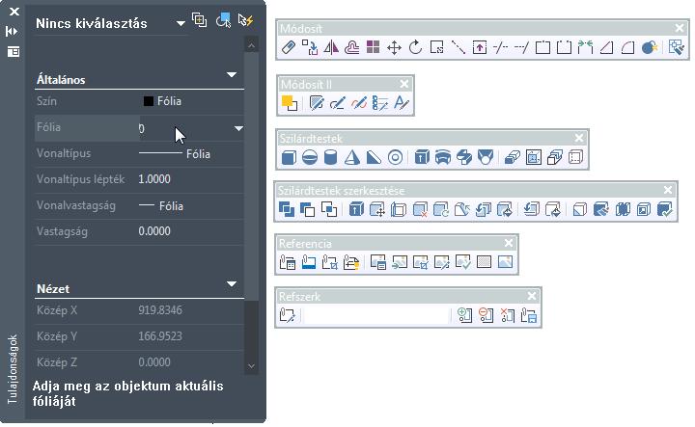Image resolution: width=695 pixels, height=427 pixels.
Task: Select the Scale tool in Módosít toolbar
Action: pyautogui.click(x=436, y=47)
